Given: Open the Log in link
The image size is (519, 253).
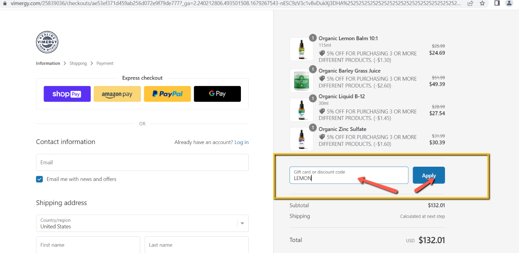Looking at the screenshot, I should (x=241, y=142).
